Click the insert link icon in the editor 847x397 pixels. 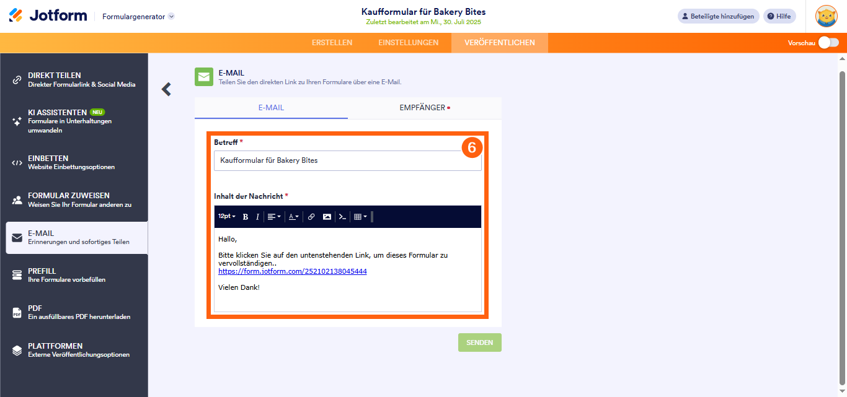coord(311,217)
